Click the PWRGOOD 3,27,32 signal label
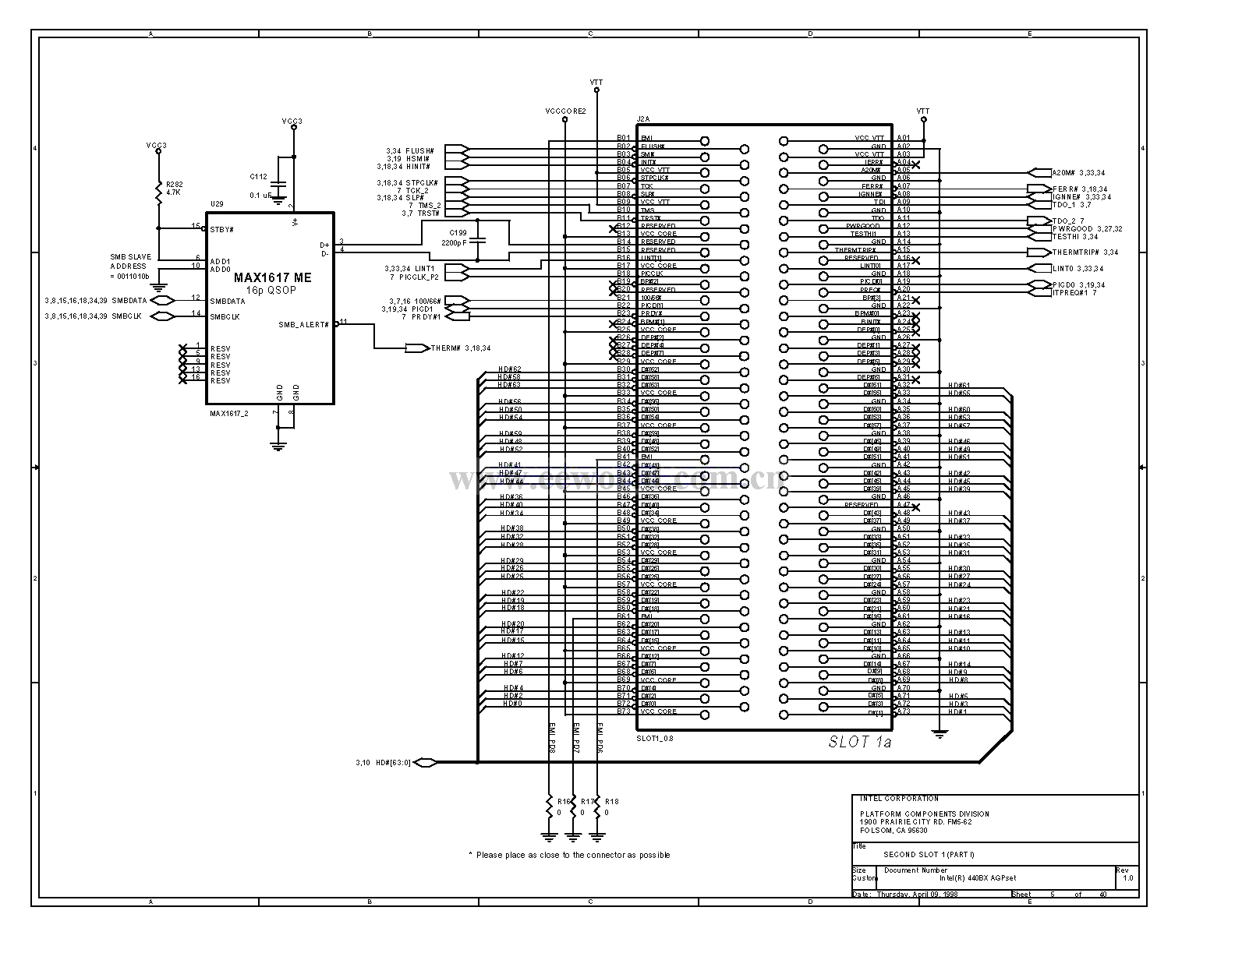Image resolution: width=1235 pixels, height=953 pixels. [1088, 229]
